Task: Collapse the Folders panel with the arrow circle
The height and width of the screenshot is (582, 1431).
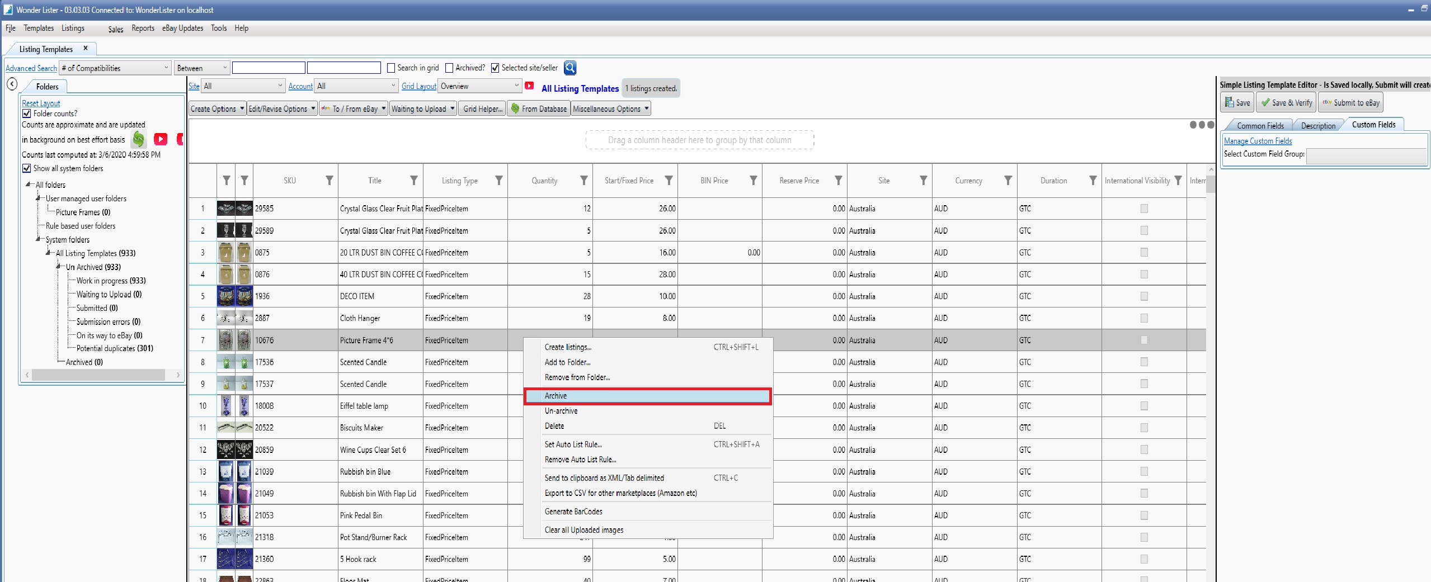Action: point(12,84)
